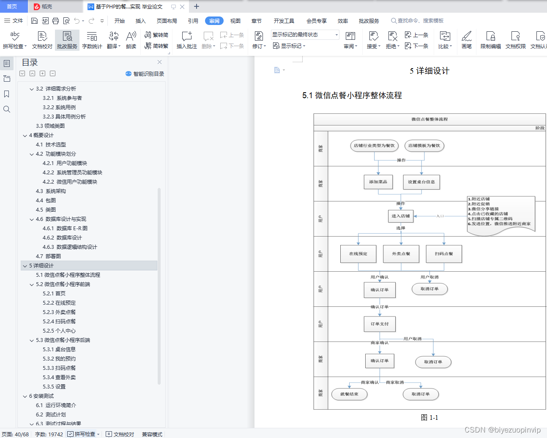Click the 目录 panel vertical scrollbar

pos(159,286)
